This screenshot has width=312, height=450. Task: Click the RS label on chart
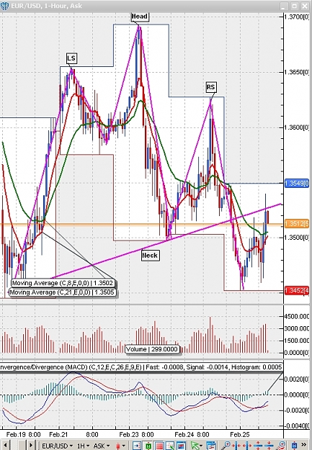[x=210, y=87]
